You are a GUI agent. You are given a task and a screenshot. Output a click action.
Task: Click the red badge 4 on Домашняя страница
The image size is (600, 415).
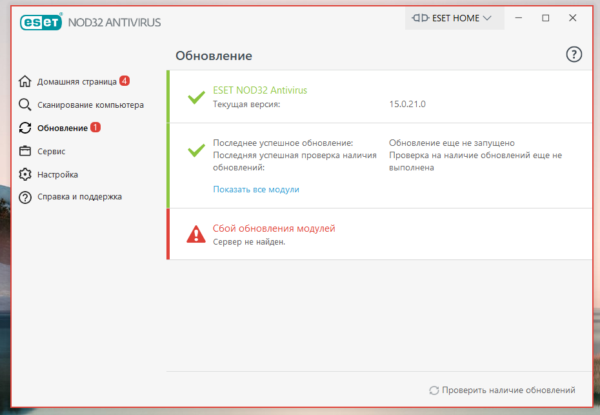pyautogui.click(x=125, y=81)
